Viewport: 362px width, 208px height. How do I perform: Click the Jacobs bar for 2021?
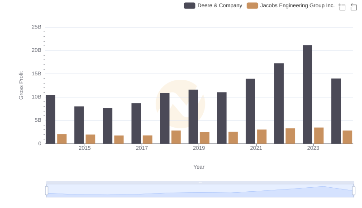(262, 137)
